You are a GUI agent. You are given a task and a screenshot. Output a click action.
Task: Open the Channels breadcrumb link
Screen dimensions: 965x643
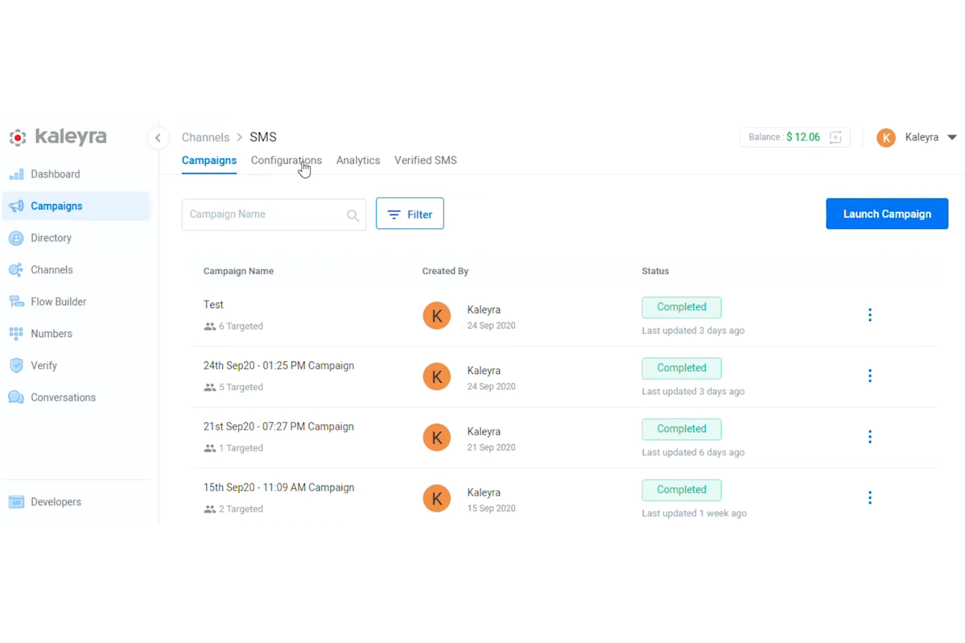point(205,137)
